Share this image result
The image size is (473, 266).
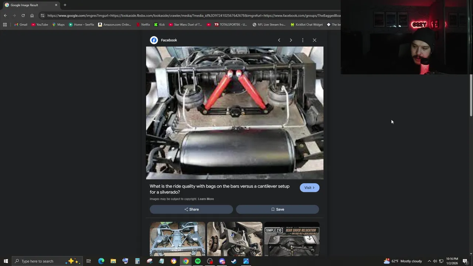[191, 209]
